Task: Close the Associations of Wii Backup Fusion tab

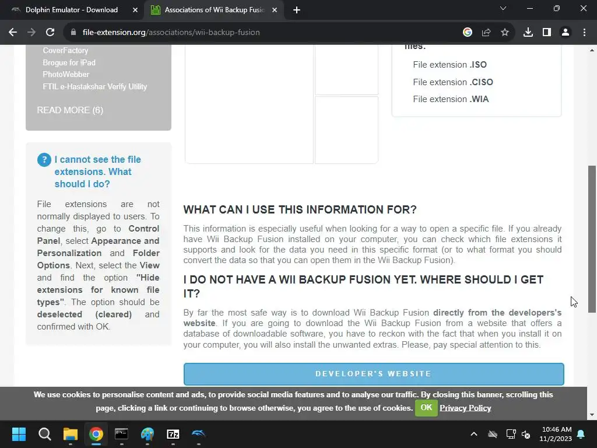Action: (x=275, y=10)
